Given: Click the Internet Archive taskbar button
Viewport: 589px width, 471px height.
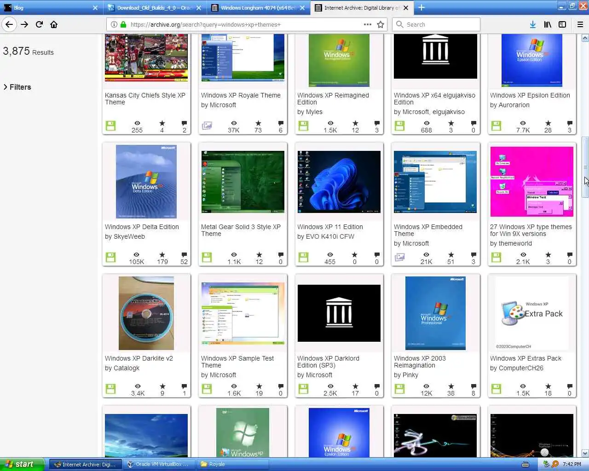Looking at the screenshot, I should tap(86, 464).
